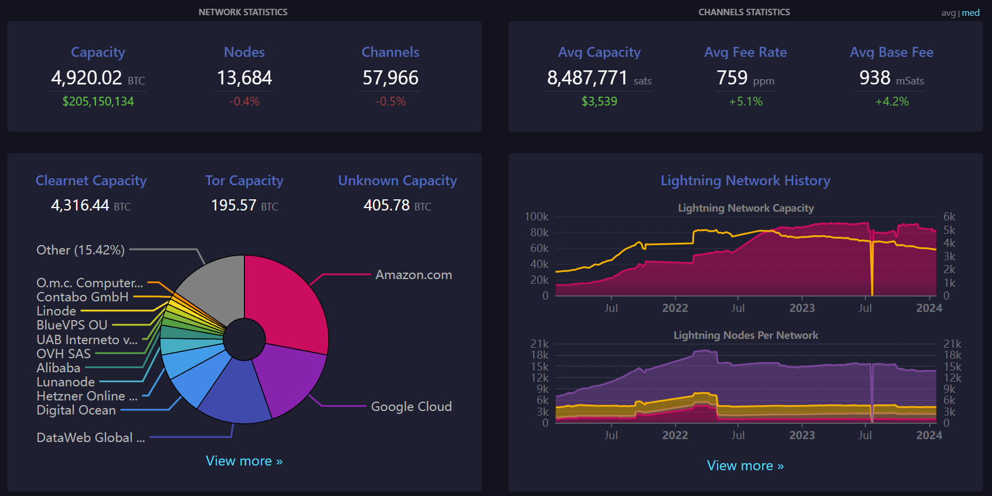The width and height of the screenshot is (992, 496).
Task: Click the Contabo GmbH label
Action: (x=83, y=297)
